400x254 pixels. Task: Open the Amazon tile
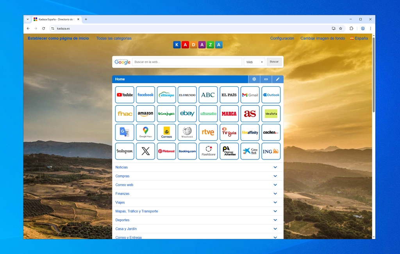click(145, 114)
